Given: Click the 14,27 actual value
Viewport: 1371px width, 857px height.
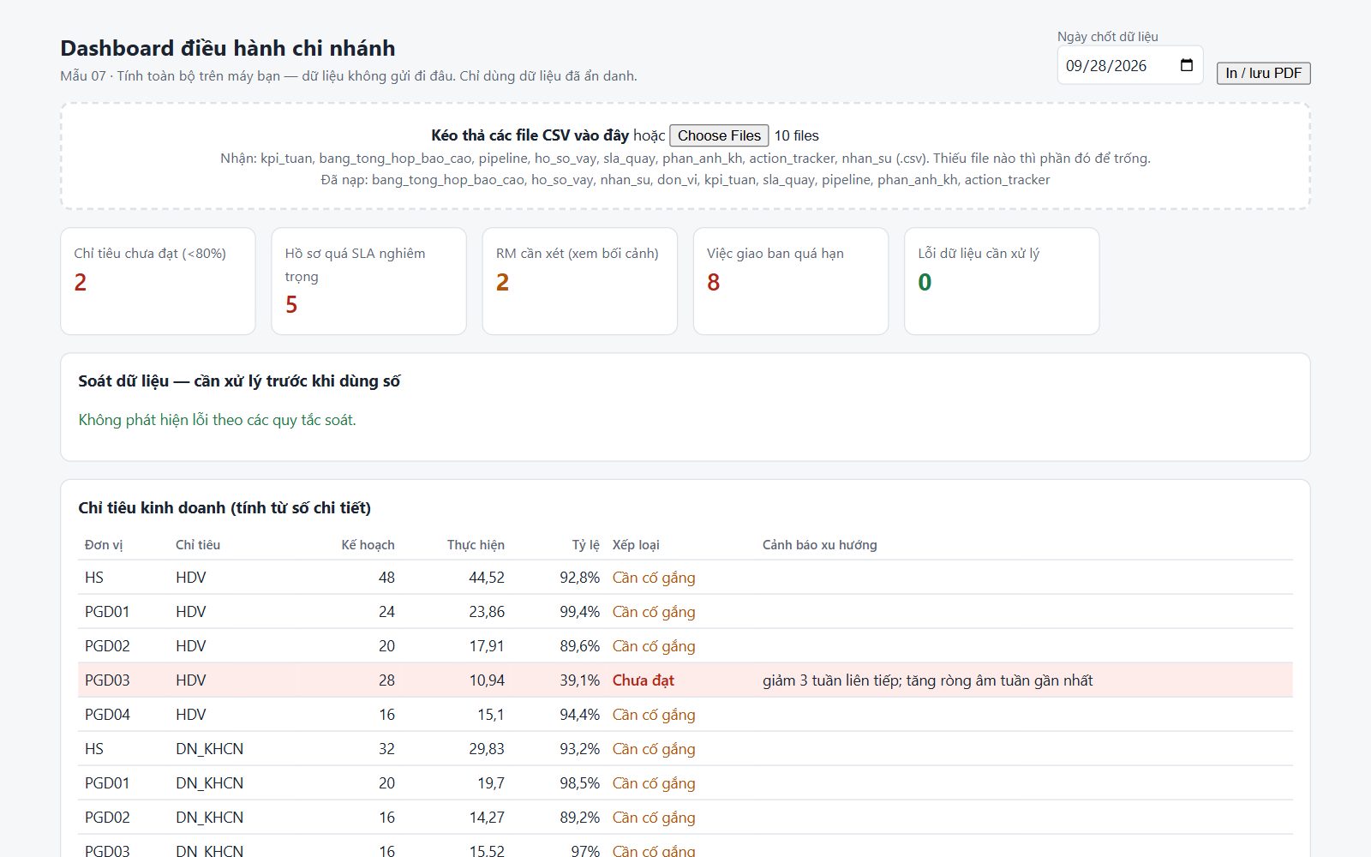Looking at the screenshot, I should (487, 818).
